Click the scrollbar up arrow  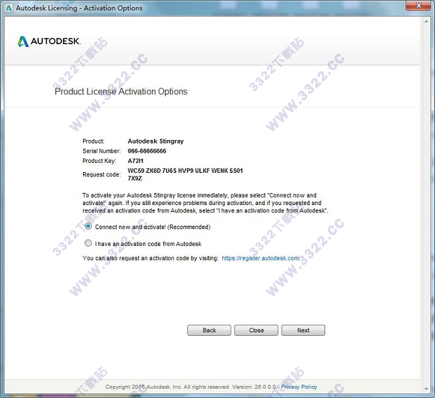coord(426,21)
